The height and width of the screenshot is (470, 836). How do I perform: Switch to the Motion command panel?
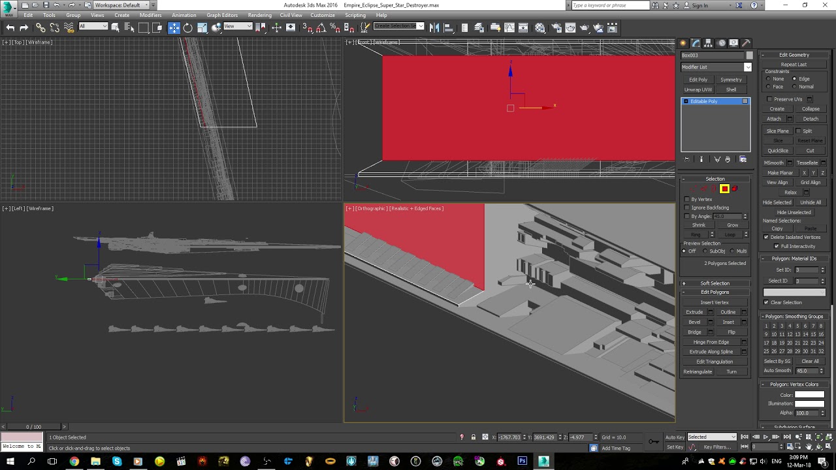click(x=722, y=43)
